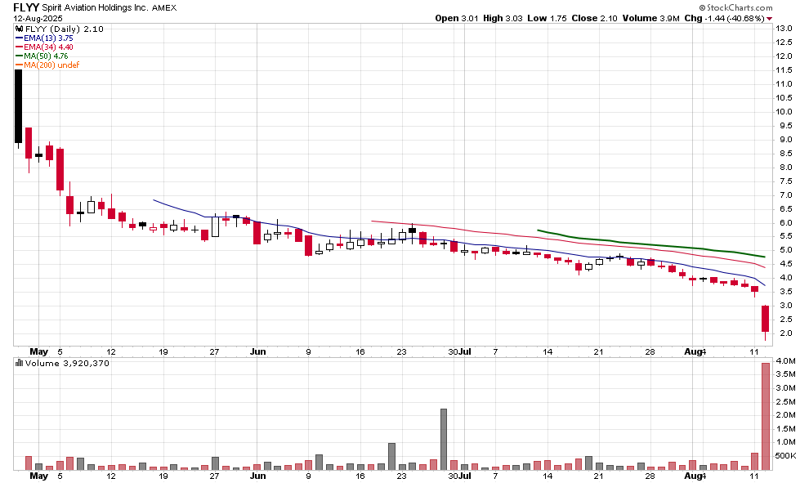
Task: Click the candlestick icon beside FLYY (Daily)
Action: 20,29
